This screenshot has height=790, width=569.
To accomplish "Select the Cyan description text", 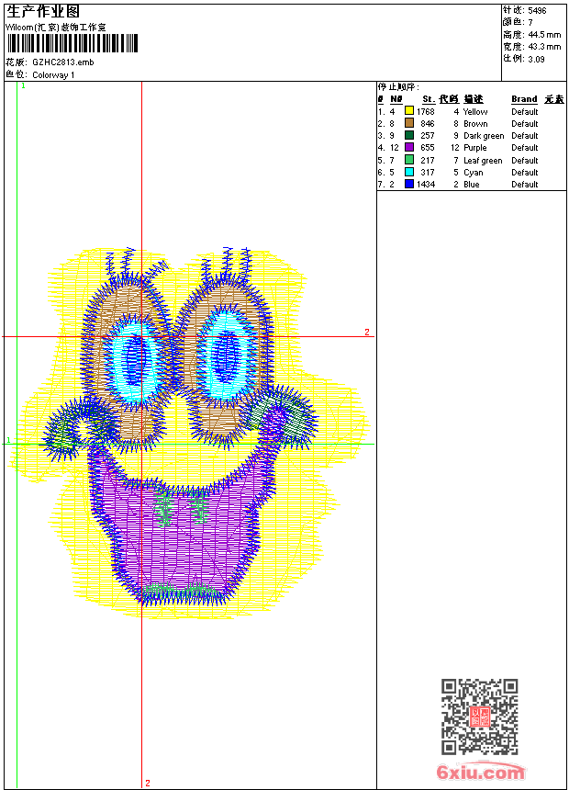I will [474, 173].
